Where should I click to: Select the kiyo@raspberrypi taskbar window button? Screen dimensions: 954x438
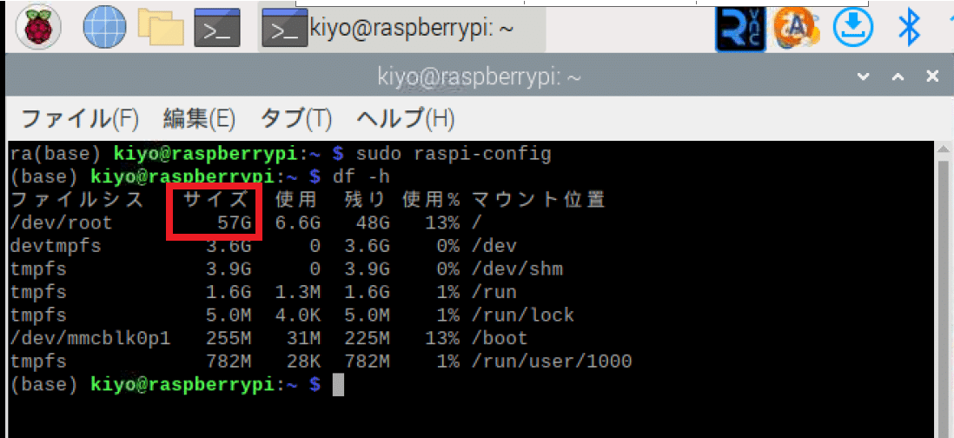[402, 27]
